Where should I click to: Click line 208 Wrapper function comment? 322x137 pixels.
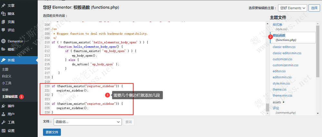[100, 34]
